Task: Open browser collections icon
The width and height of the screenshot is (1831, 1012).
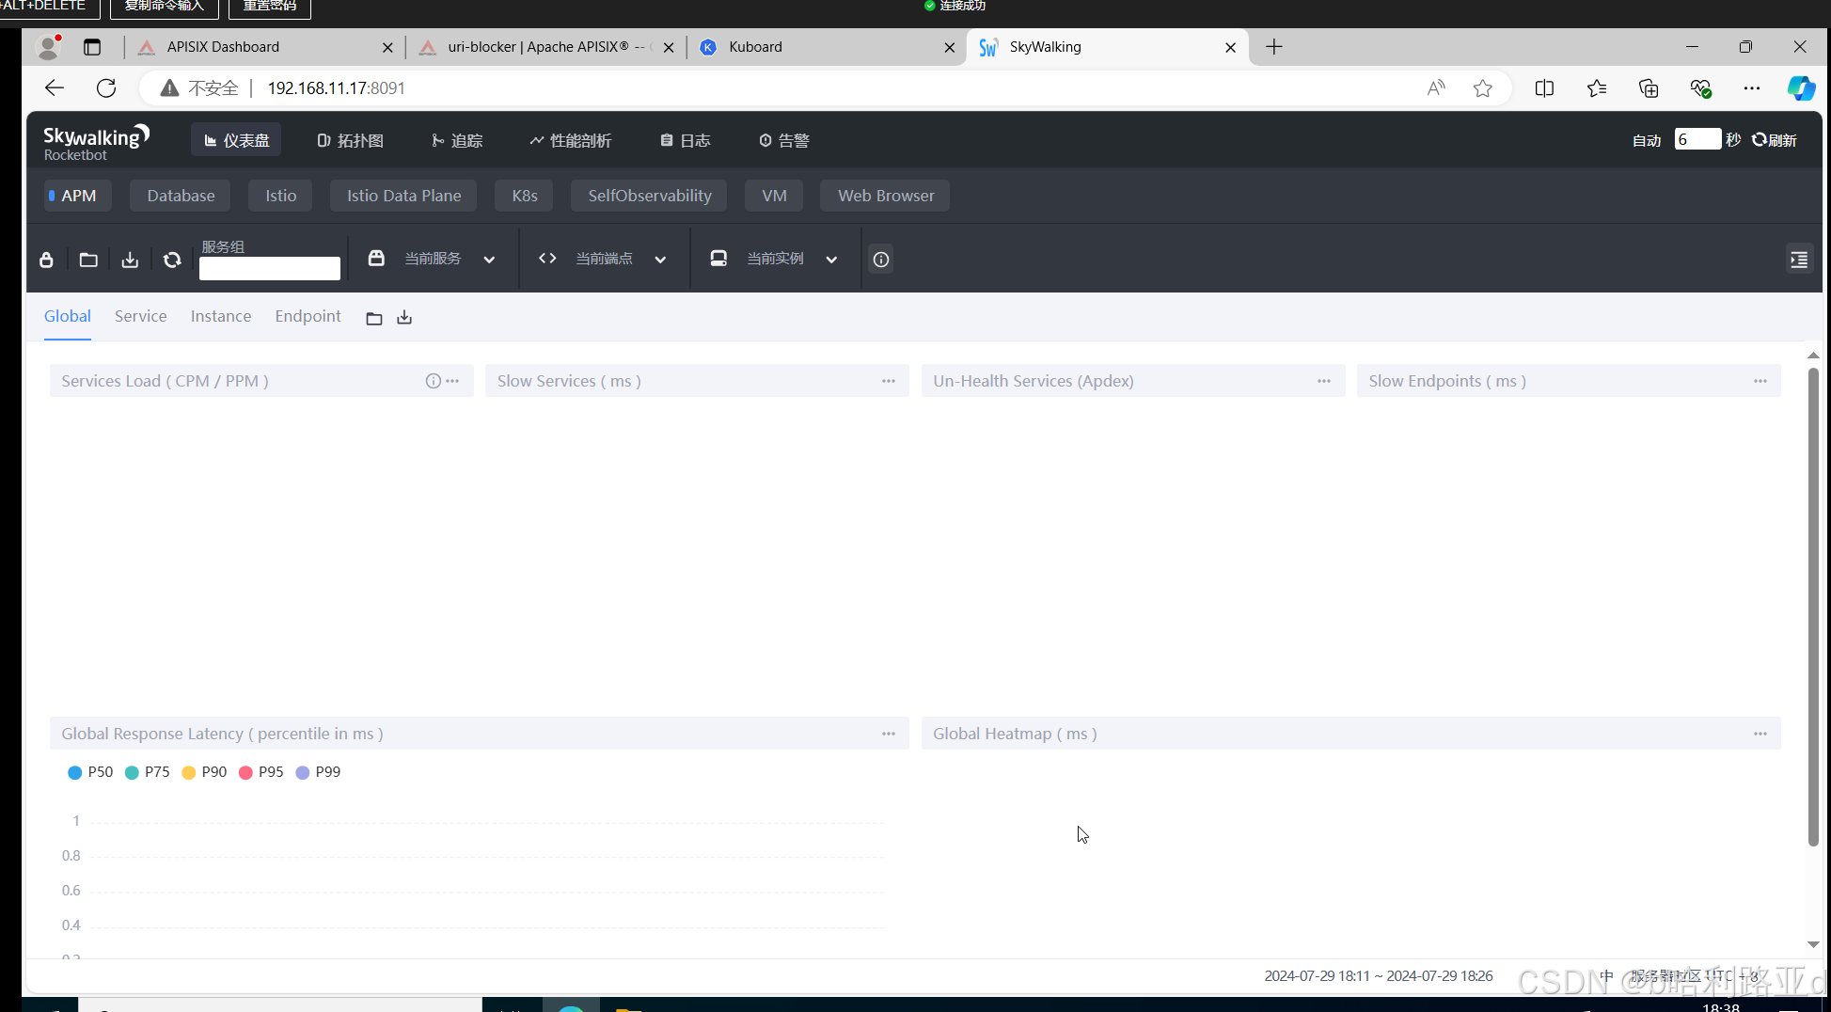Action: pyautogui.click(x=1649, y=88)
